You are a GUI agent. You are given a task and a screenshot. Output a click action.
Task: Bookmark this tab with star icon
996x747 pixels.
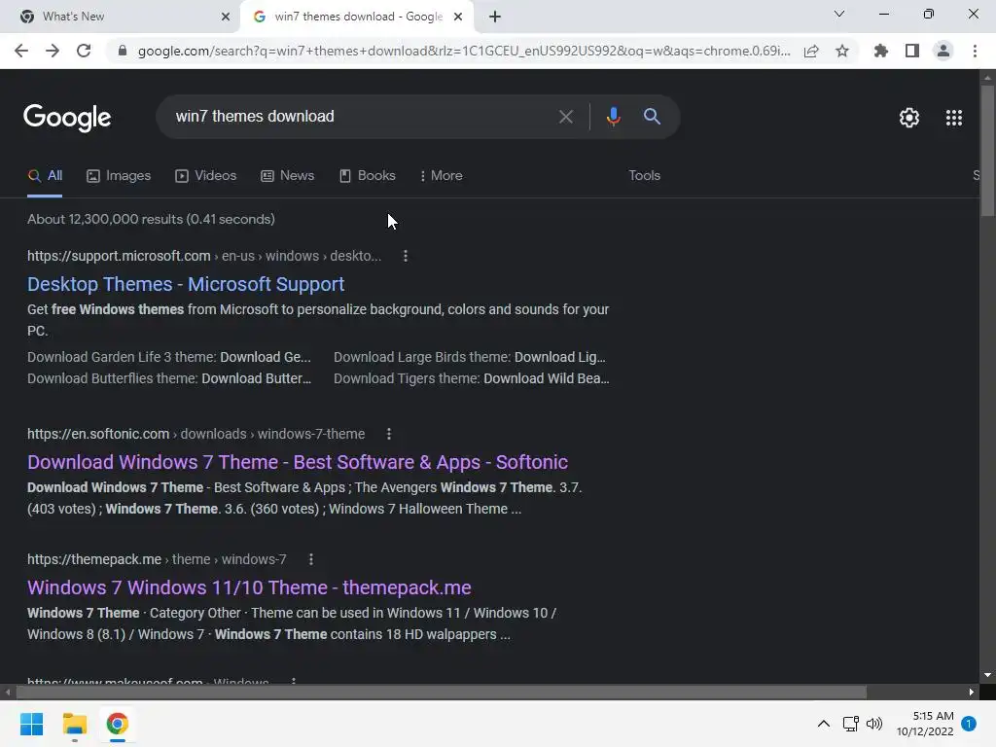click(x=842, y=51)
